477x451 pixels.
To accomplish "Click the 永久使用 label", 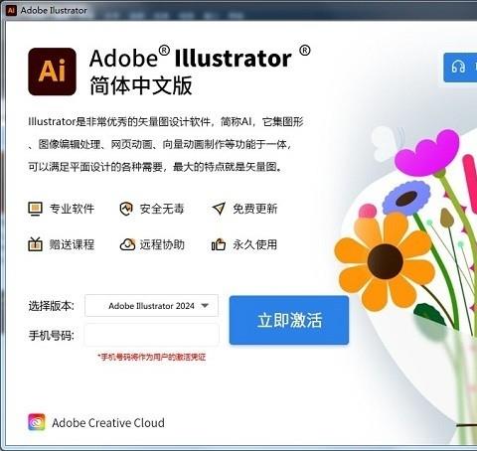I will (254, 244).
